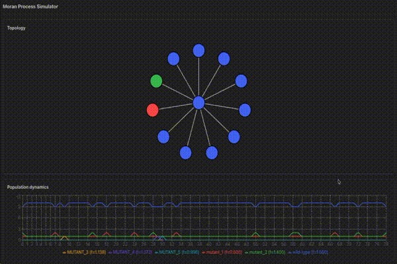Toggle MUTANT_3 series in chart legend
This screenshot has height=264, width=397.
pyautogui.click(x=84, y=252)
